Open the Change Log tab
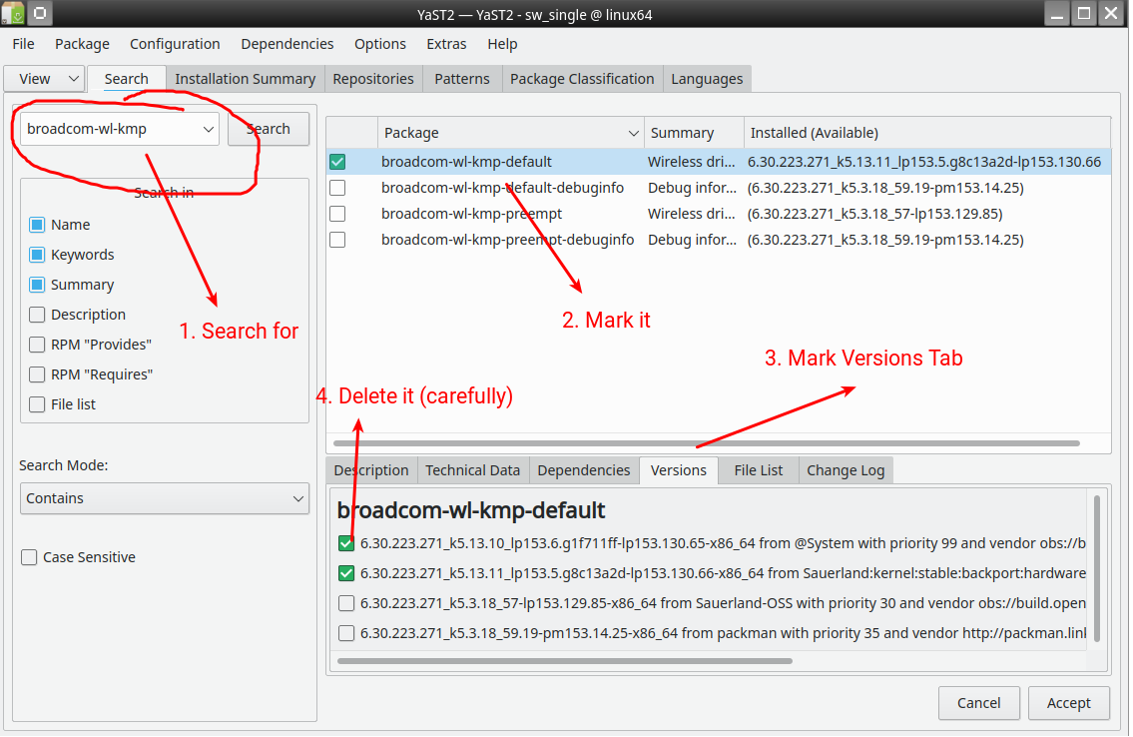 click(846, 470)
